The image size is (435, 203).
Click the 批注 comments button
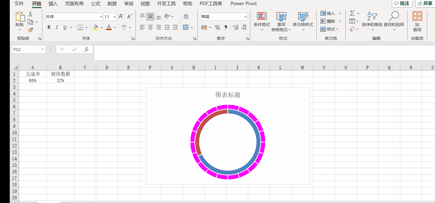(402, 4)
